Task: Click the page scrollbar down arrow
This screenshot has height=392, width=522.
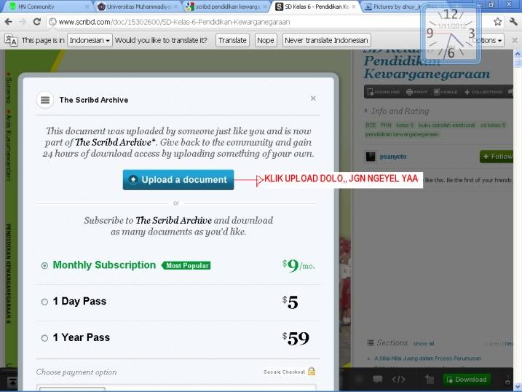Action: [x=518, y=386]
